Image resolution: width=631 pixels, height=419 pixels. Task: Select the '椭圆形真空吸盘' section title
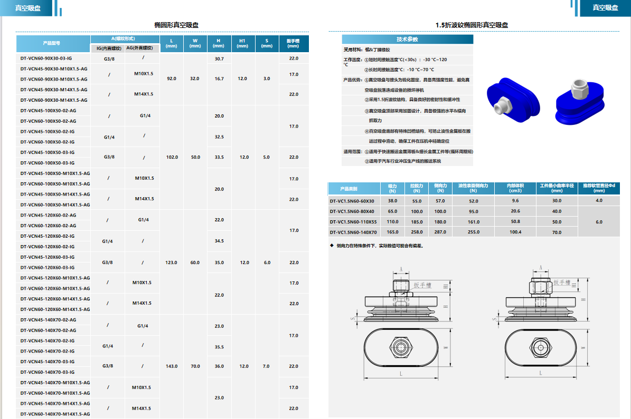176,25
